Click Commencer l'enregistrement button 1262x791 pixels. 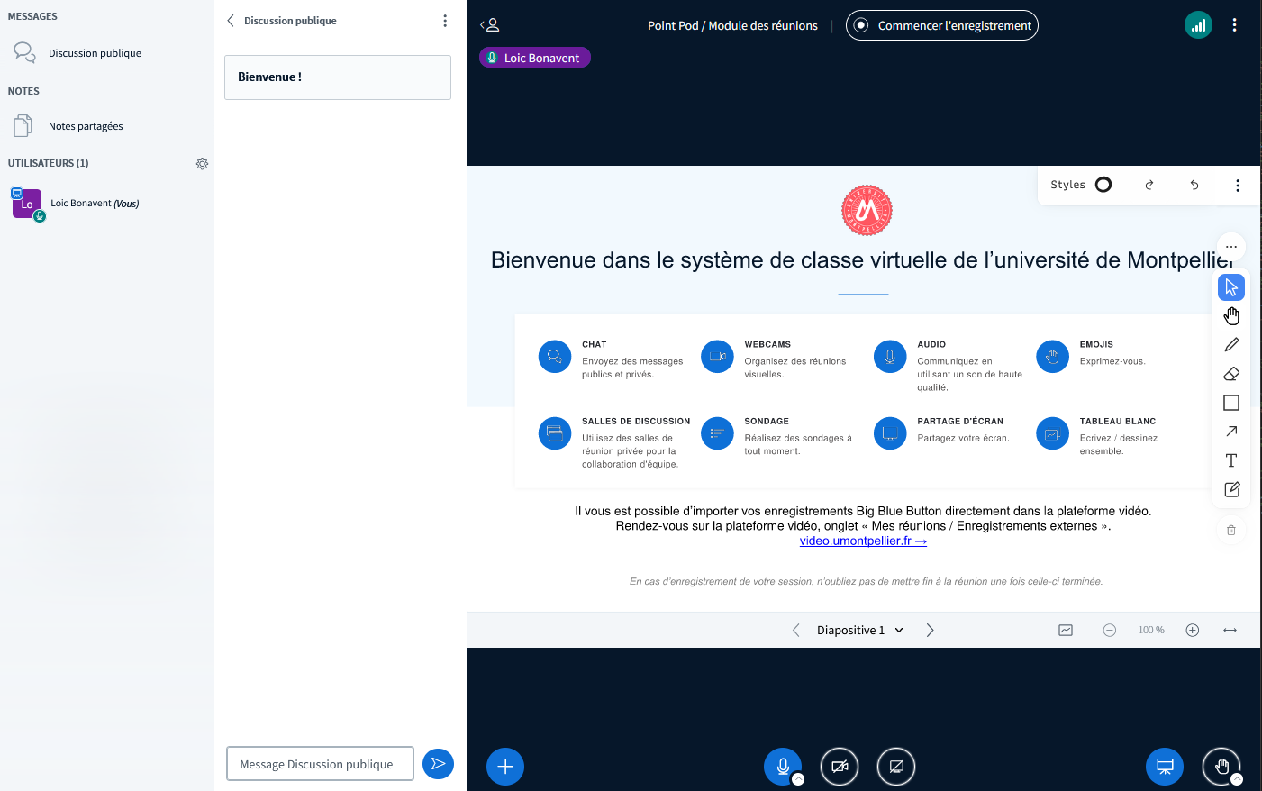(x=941, y=25)
